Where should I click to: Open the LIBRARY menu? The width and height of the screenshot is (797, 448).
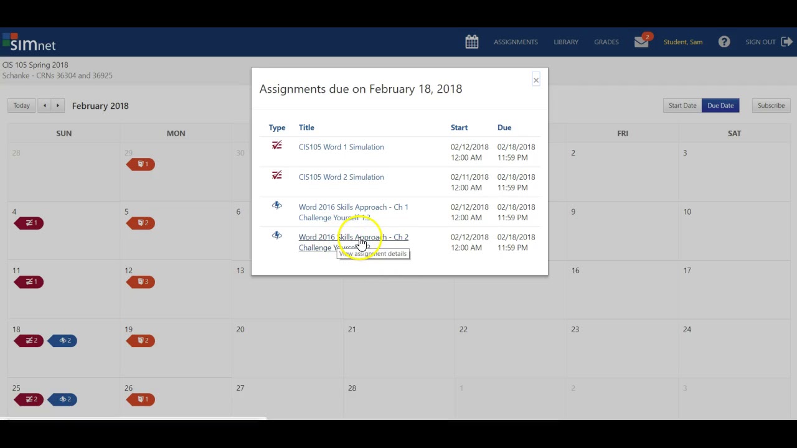[566, 42]
